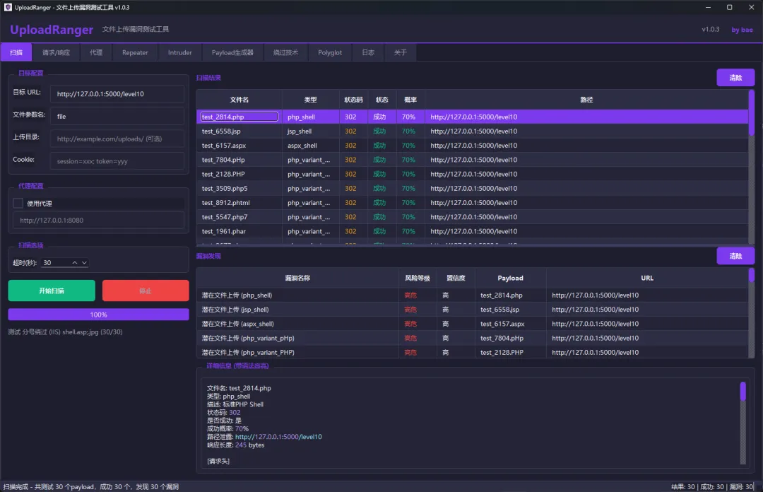The image size is (763, 492).
Task: Select vulnerability 潜在文件上传 (jsp_shell)
Action: 472,310
